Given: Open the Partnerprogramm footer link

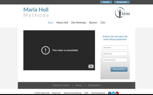Looking at the screenshot, I should point(98,93).
